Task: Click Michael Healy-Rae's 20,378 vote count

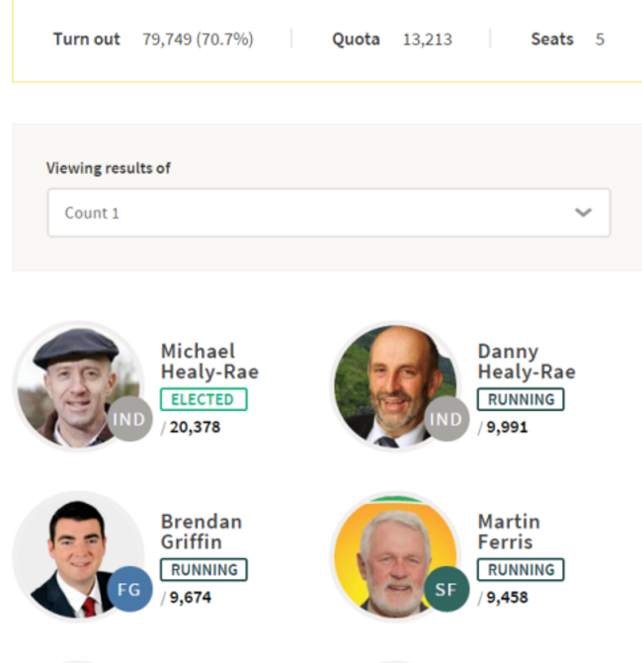Action: coord(195,427)
